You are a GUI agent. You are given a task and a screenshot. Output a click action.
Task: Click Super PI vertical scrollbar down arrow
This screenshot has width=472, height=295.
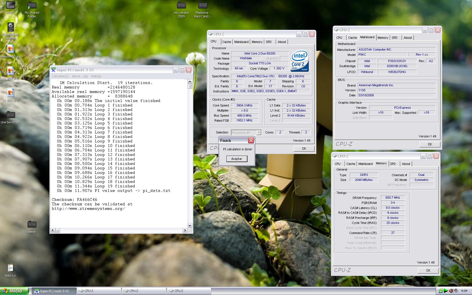click(x=190, y=225)
